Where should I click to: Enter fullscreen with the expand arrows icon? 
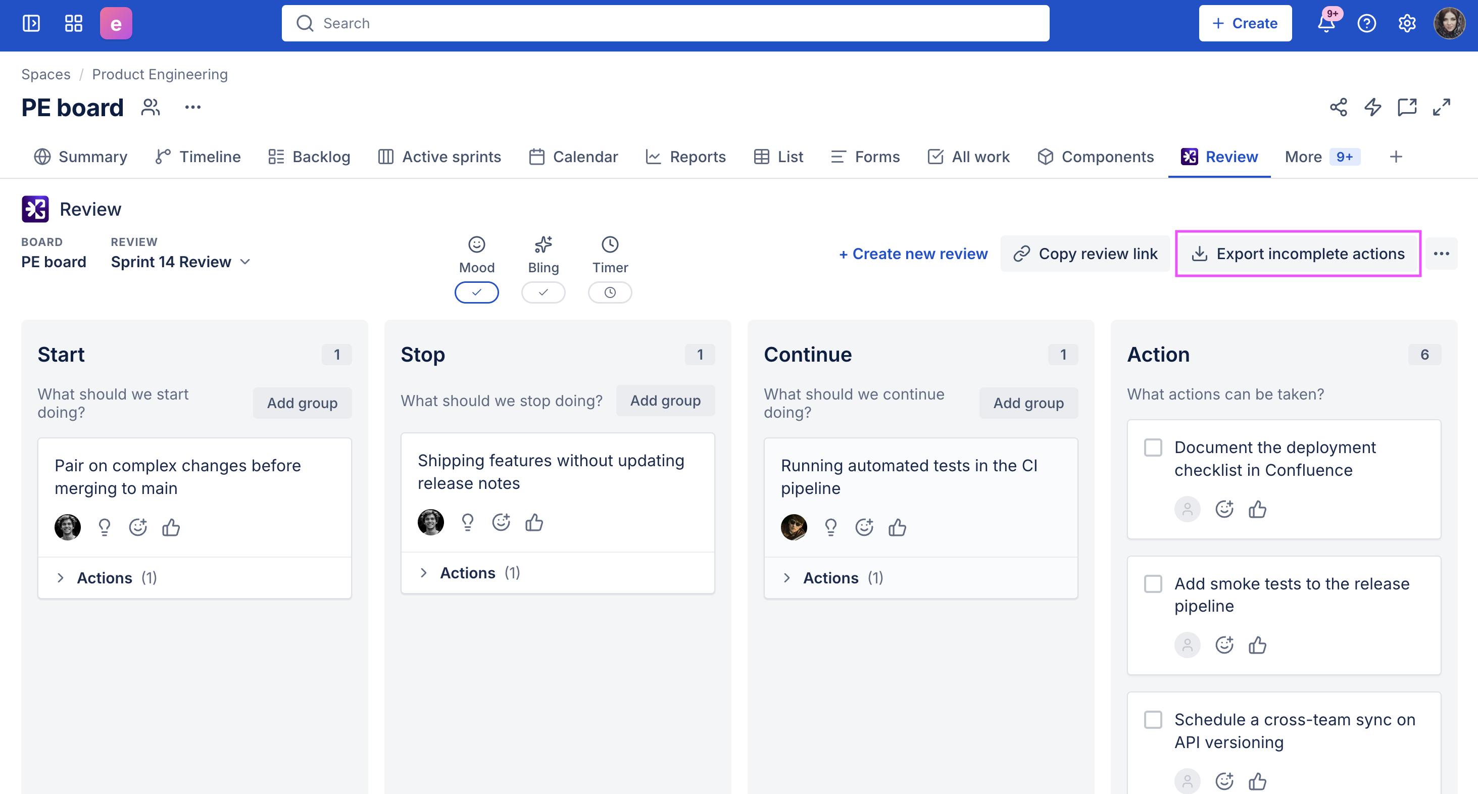1441,107
